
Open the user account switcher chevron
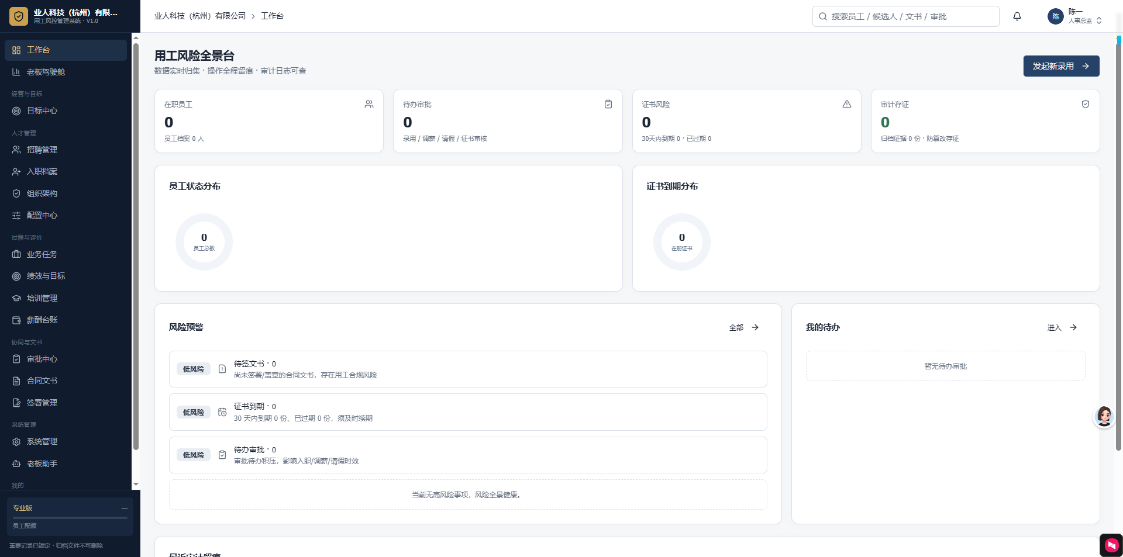[x=1099, y=20]
